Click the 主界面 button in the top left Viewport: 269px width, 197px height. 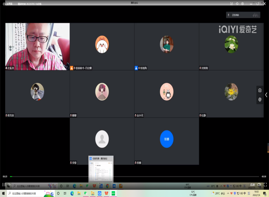(7, 4)
